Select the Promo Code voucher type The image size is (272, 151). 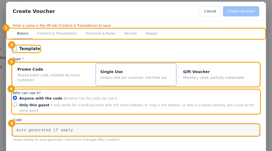(53, 74)
